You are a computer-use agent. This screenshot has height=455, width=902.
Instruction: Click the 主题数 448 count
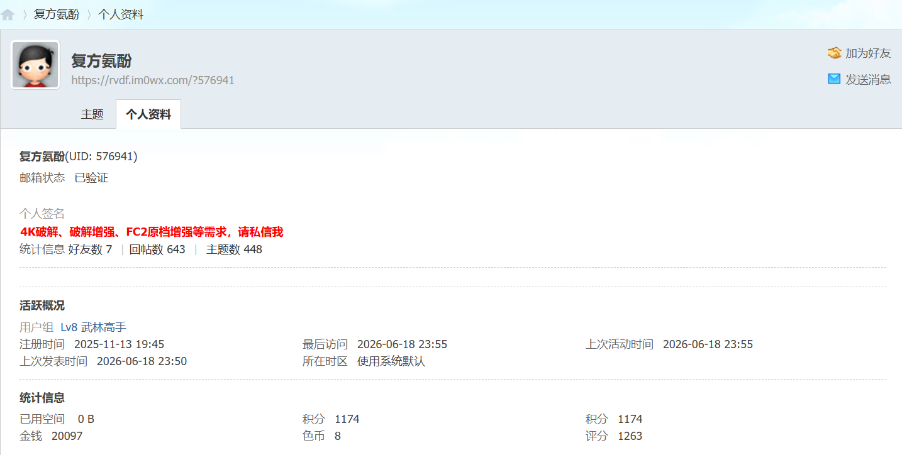(234, 249)
